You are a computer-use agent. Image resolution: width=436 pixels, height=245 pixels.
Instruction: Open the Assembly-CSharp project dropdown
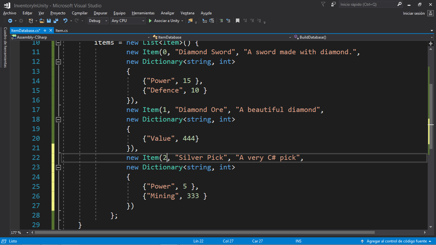(80, 37)
